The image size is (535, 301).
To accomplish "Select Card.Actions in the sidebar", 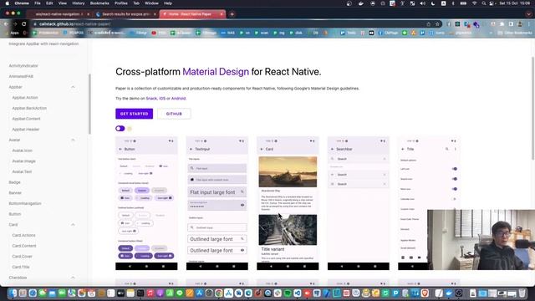I will 23,235.
